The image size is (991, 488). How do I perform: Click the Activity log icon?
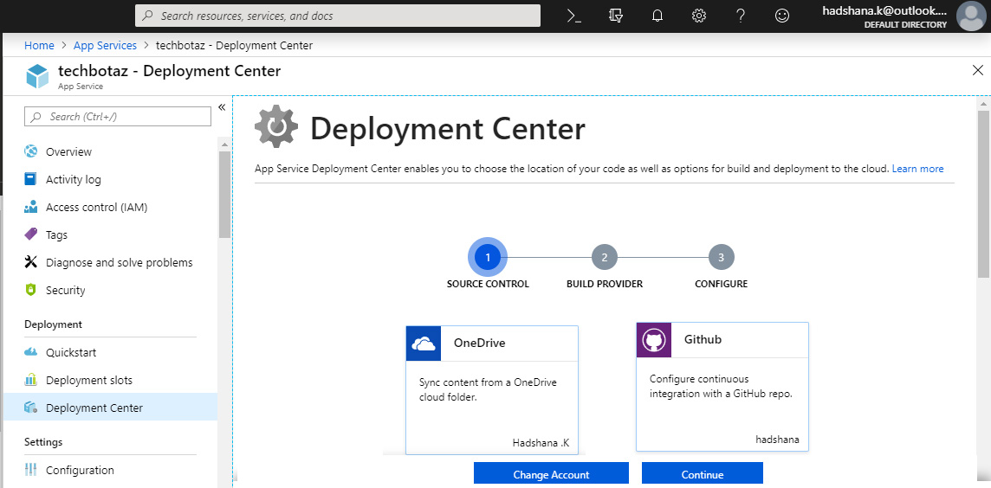[x=31, y=179]
